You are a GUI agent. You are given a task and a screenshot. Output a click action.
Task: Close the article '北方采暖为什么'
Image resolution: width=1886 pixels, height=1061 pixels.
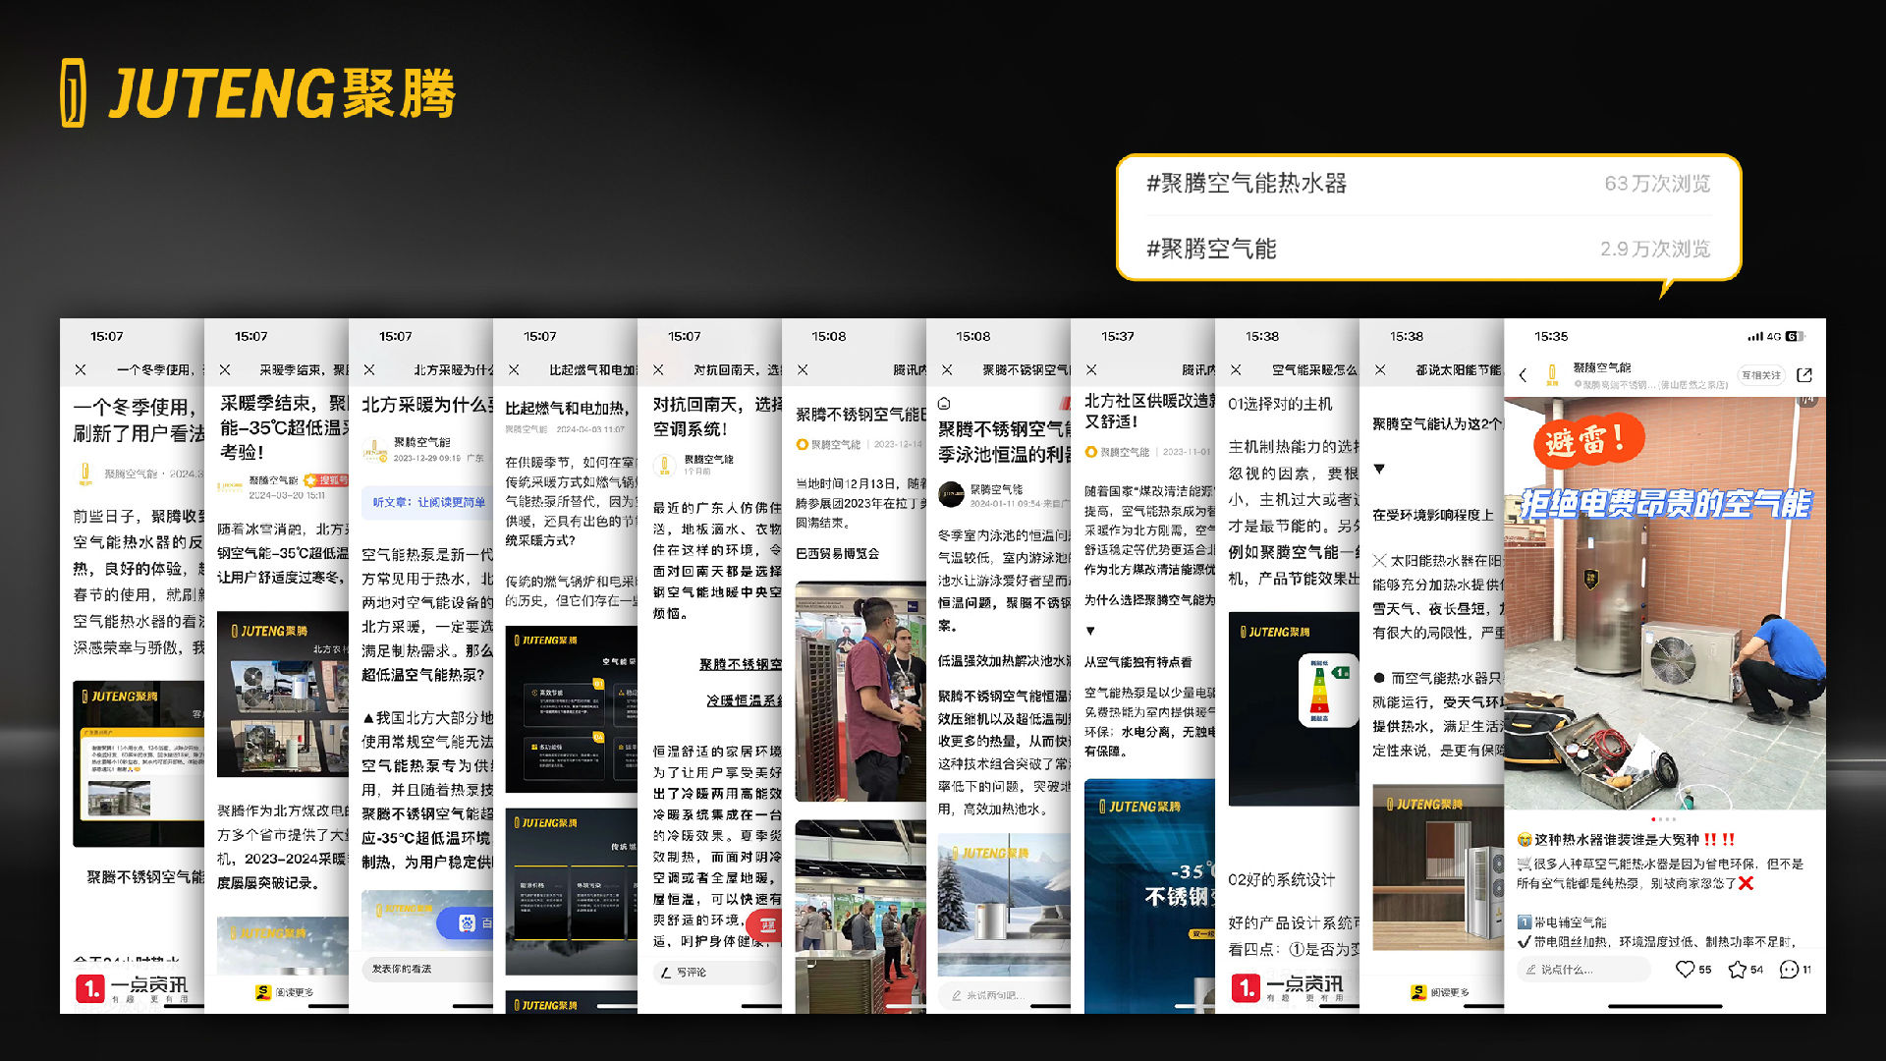369,370
